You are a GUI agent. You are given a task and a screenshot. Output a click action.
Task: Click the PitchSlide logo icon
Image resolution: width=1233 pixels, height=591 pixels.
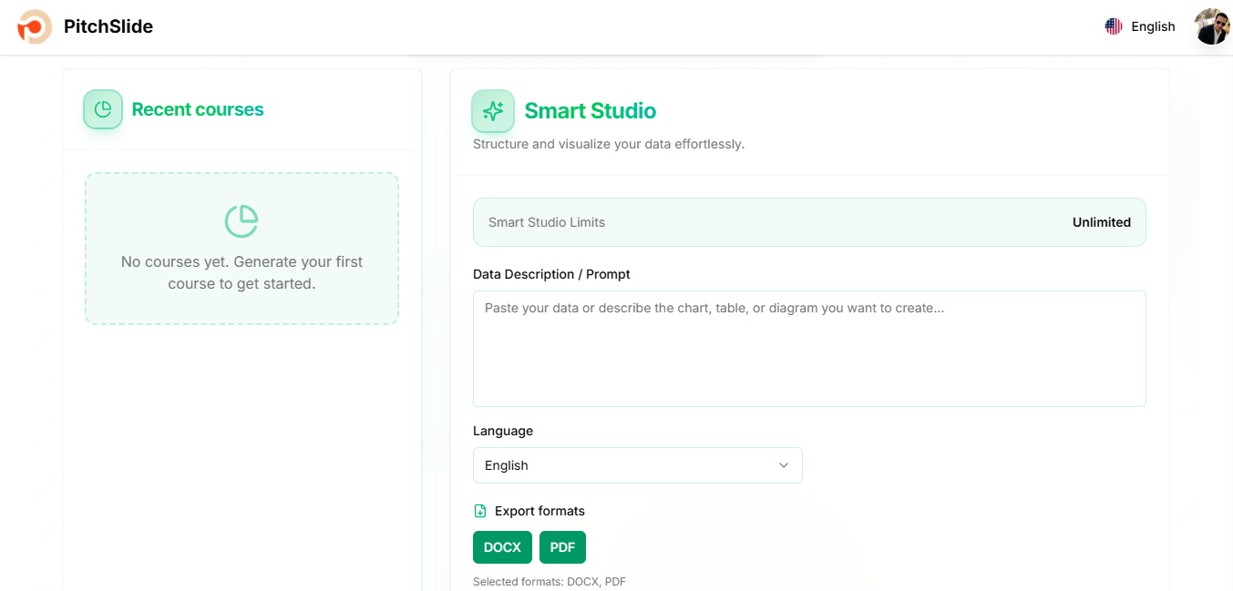pyautogui.click(x=35, y=26)
